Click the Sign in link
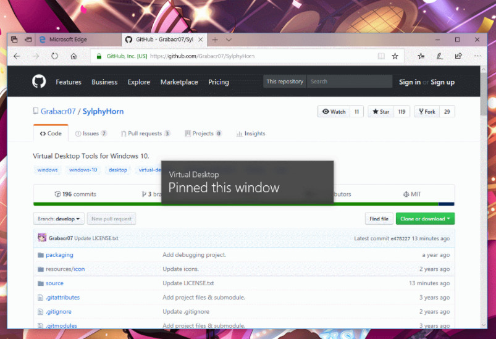 point(410,82)
